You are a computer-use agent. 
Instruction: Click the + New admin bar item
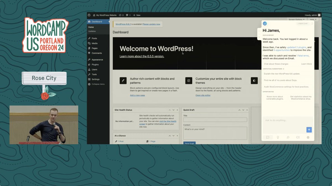pos(137,15)
